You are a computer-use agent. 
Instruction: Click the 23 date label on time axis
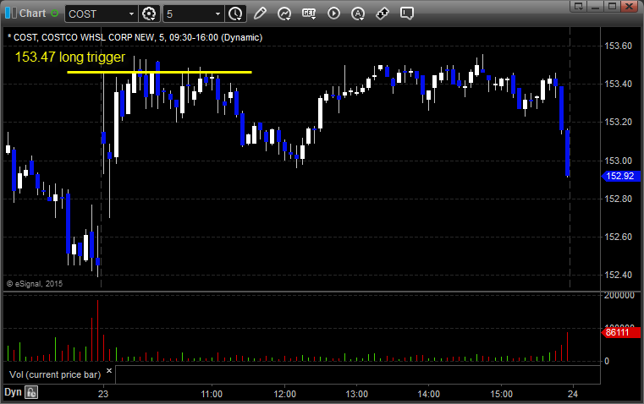103,394
